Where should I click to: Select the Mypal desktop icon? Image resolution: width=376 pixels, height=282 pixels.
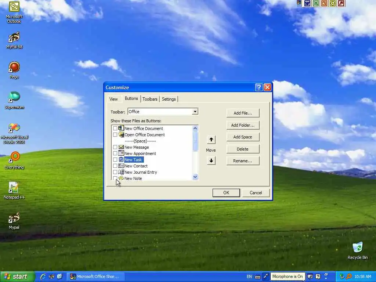(x=14, y=221)
